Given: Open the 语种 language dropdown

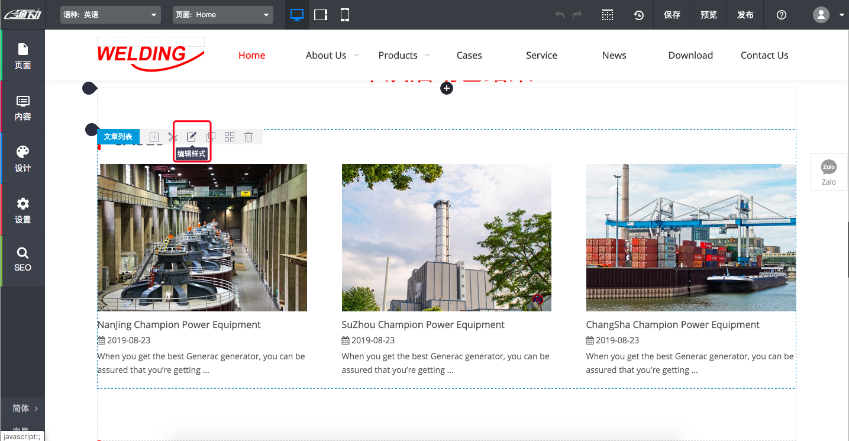Looking at the screenshot, I should tap(111, 15).
